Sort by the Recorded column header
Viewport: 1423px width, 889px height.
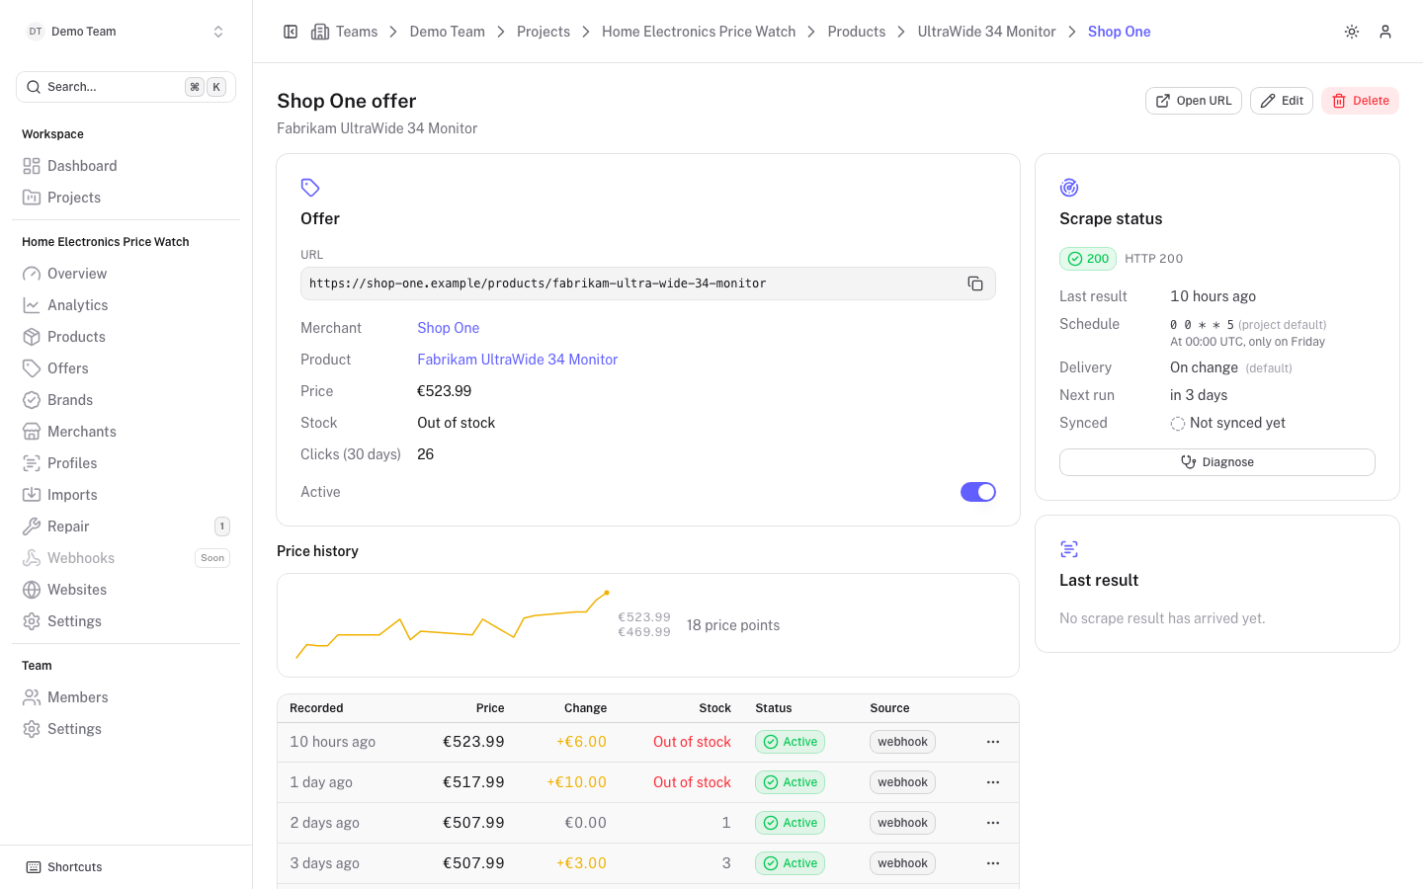(316, 708)
